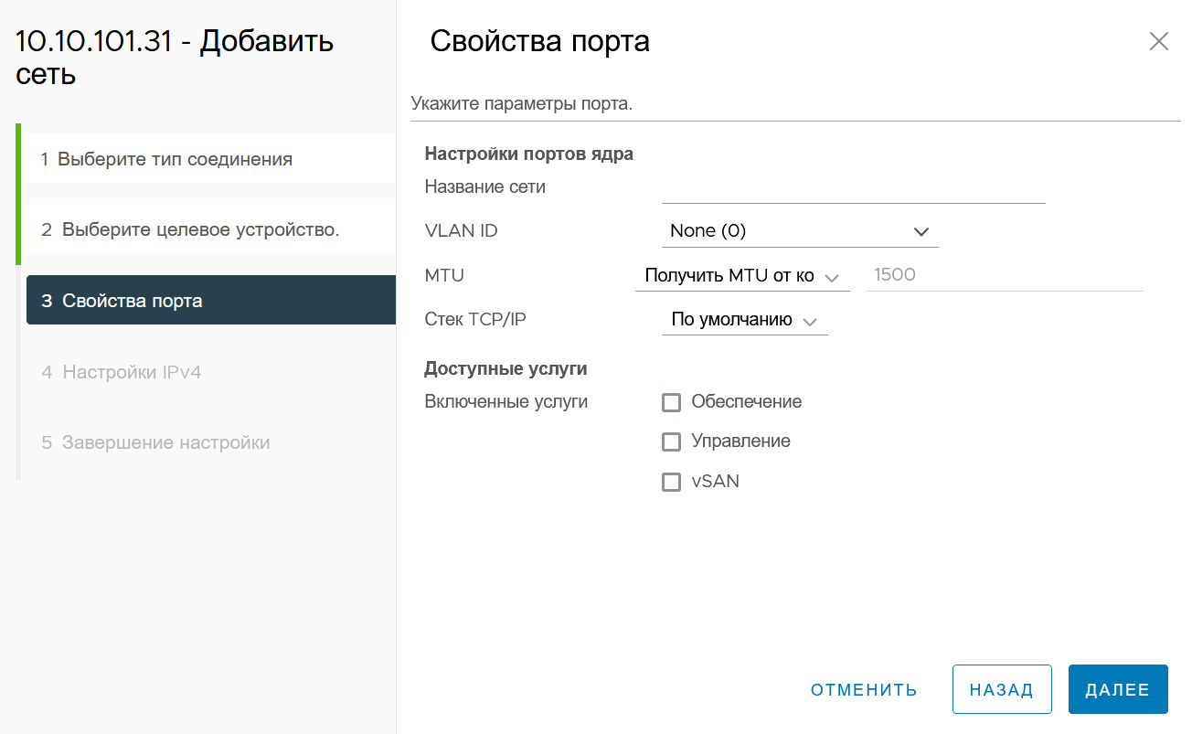Go to step 1 Выберите тип соединения
Screen dimensions: 1192x734
click(x=211, y=159)
